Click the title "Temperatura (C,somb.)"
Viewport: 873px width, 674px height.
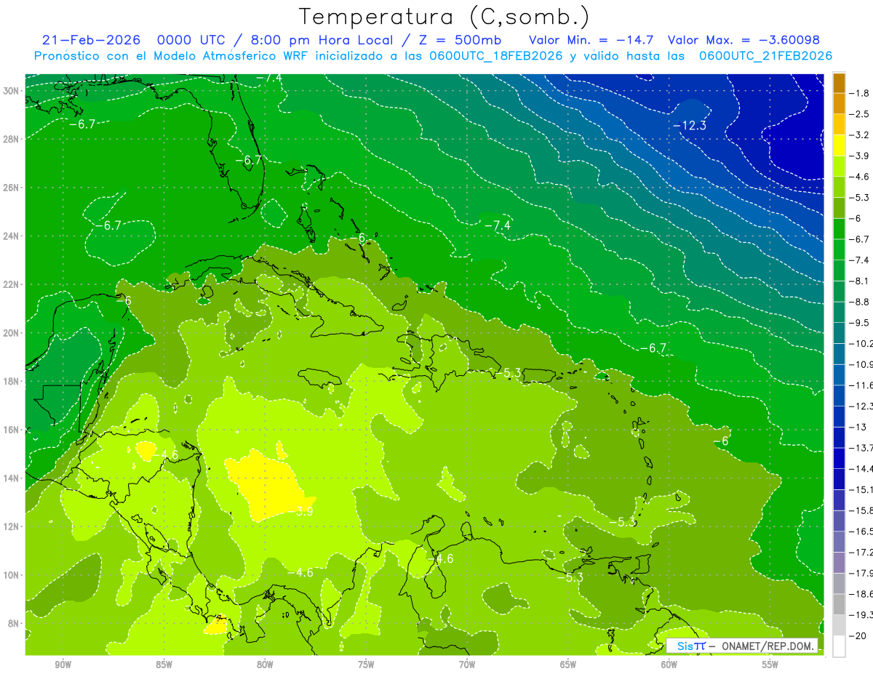tap(445, 17)
